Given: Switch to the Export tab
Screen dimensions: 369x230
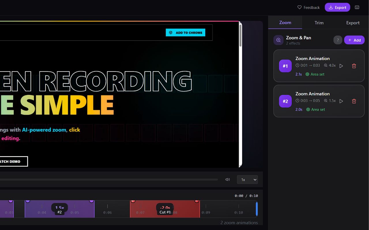Looking at the screenshot, I should pyautogui.click(x=353, y=22).
